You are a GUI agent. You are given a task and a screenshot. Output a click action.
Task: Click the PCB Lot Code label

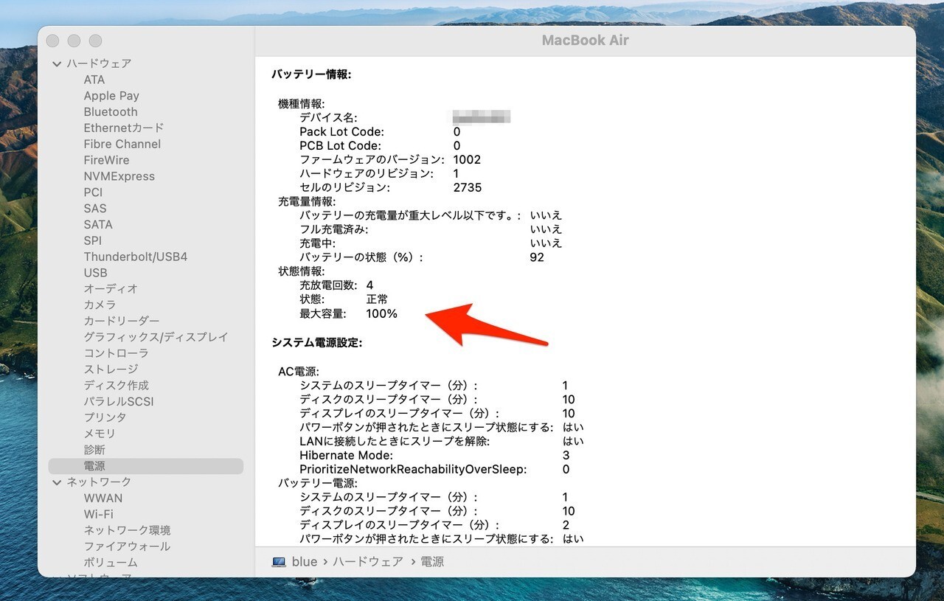[x=340, y=146]
